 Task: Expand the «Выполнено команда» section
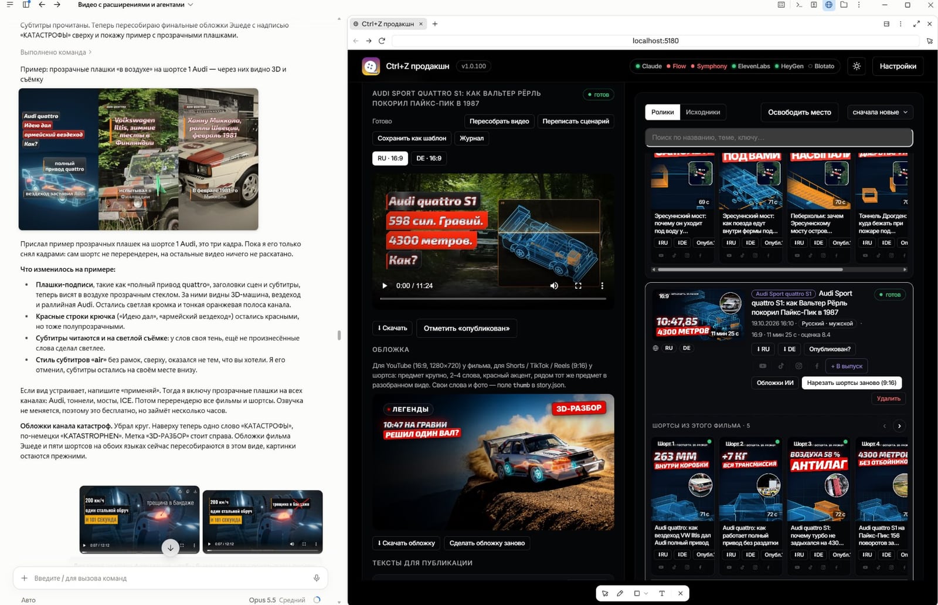point(56,52)
